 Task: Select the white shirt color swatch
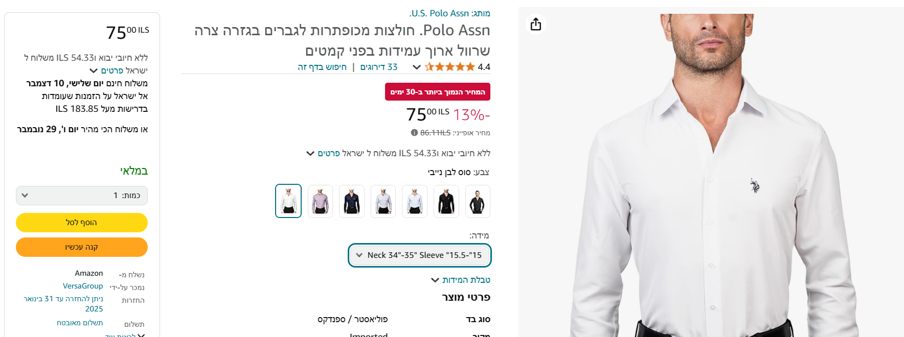point(288,201)
